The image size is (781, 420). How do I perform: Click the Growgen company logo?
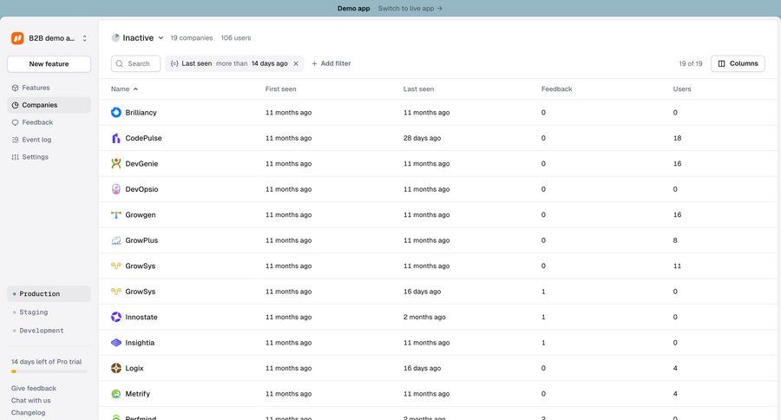click(116, 214)
